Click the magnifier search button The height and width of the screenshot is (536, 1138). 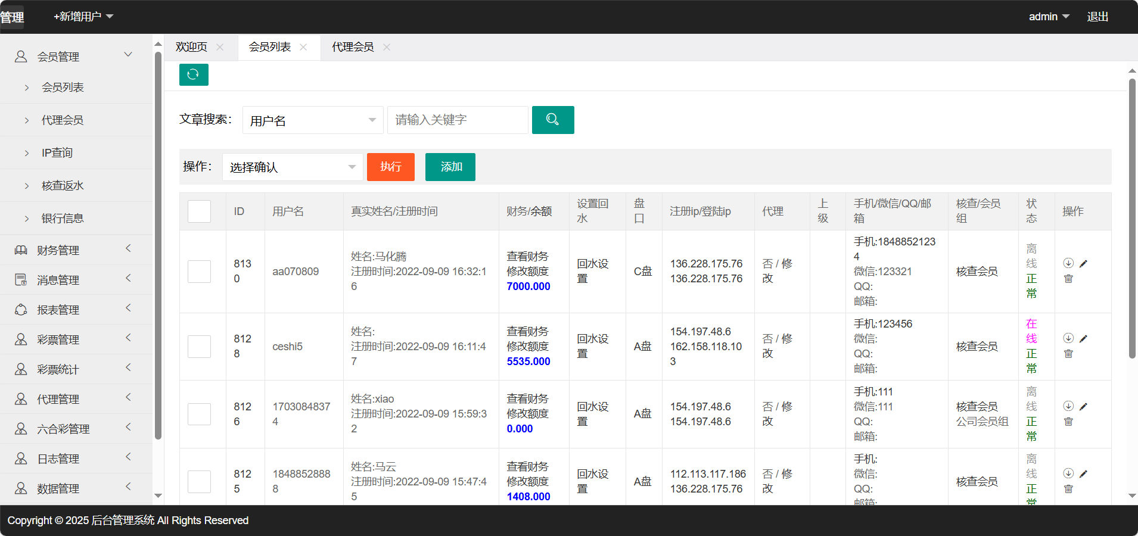[x=552, y=120]
